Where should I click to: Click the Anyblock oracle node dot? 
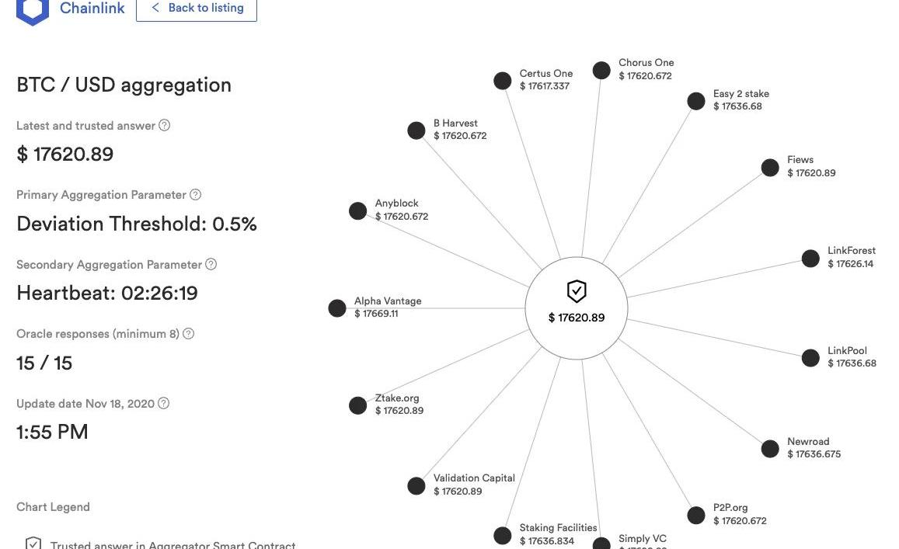click(357, 210)
